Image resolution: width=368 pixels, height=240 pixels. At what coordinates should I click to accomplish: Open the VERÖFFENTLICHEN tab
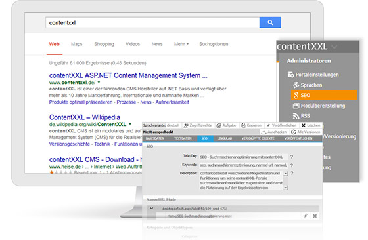pyautogui.click(x=298, y=138)
